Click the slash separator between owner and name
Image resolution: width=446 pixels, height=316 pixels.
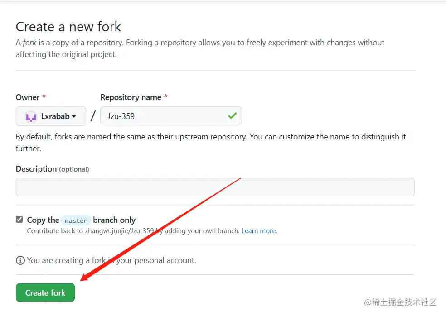(93, 116)
